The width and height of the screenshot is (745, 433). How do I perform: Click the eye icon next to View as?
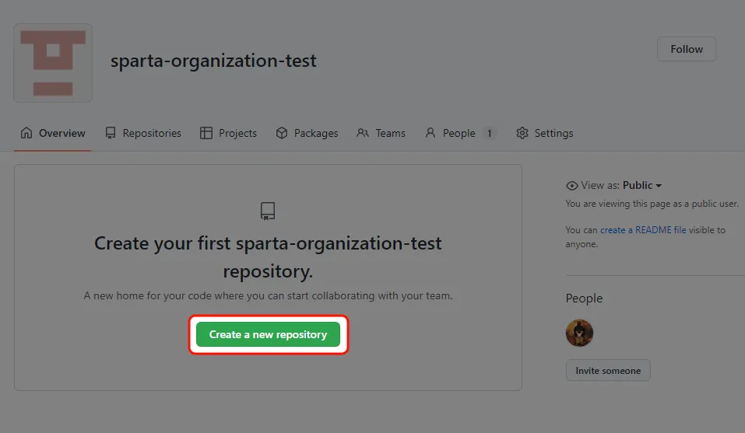click(x=572, y=186)
